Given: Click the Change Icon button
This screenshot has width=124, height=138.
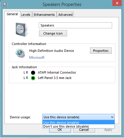Looking at the screenshot, I should click(x=53, y=33).
